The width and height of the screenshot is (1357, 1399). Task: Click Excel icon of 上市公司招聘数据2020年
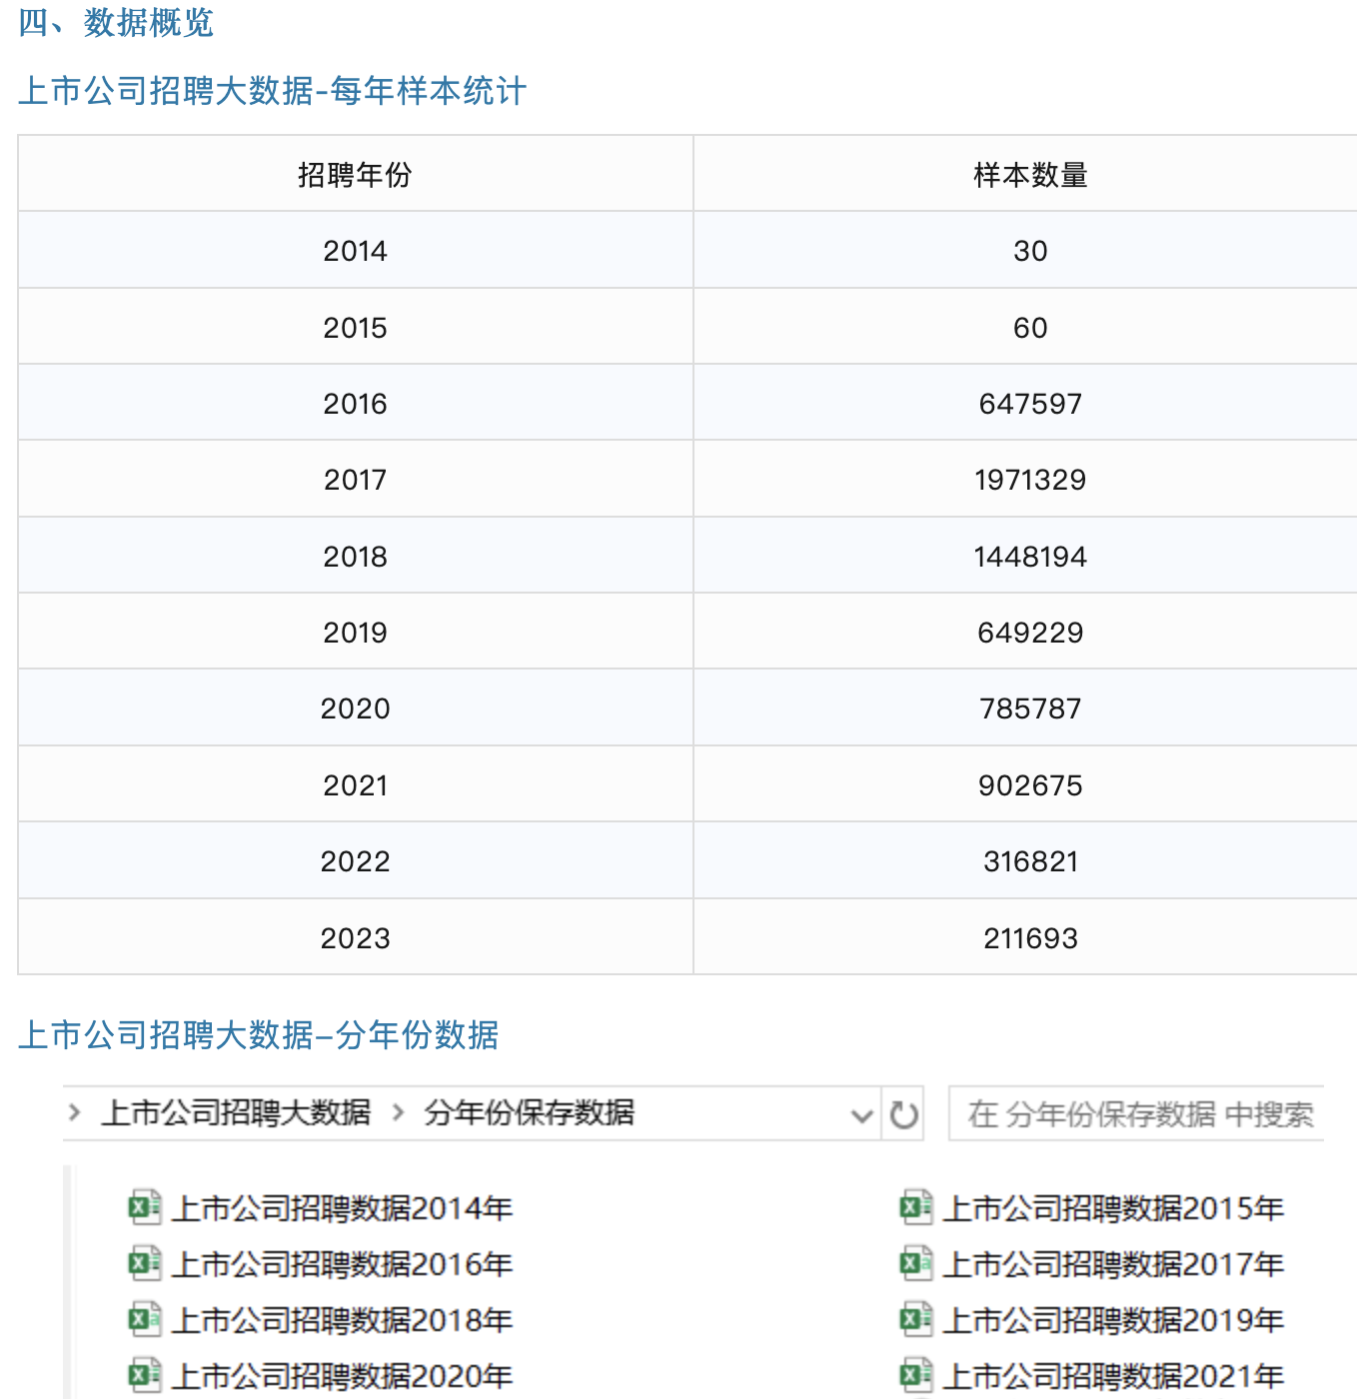coord(145,1375)
